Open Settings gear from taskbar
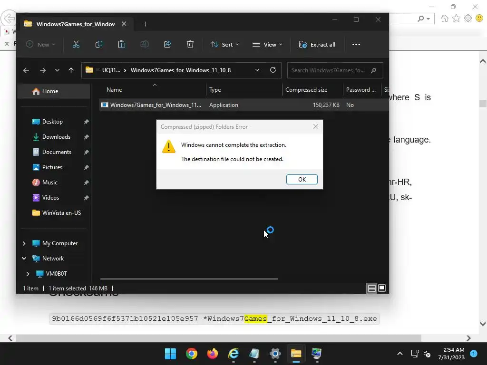The height and width of the screenshot is (365, 487). pos(275,354)
